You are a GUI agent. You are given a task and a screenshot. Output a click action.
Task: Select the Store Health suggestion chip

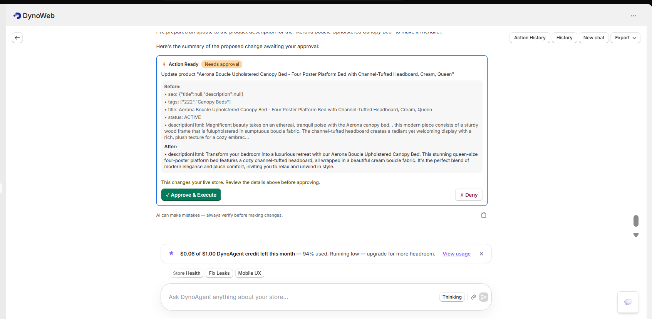point(187,273)
